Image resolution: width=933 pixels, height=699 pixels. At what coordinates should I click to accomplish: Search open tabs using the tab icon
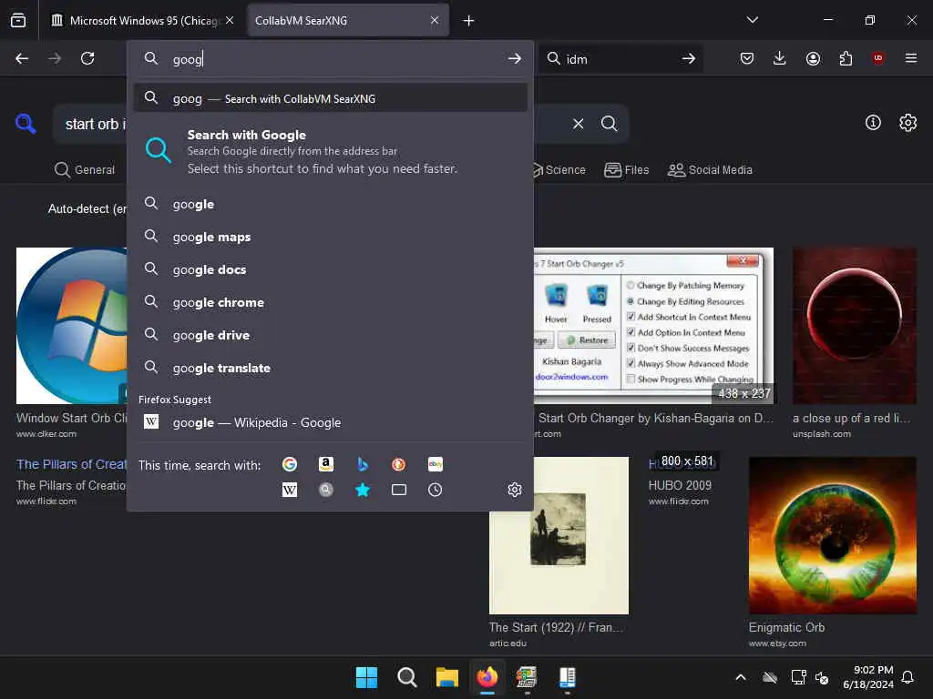399,490
